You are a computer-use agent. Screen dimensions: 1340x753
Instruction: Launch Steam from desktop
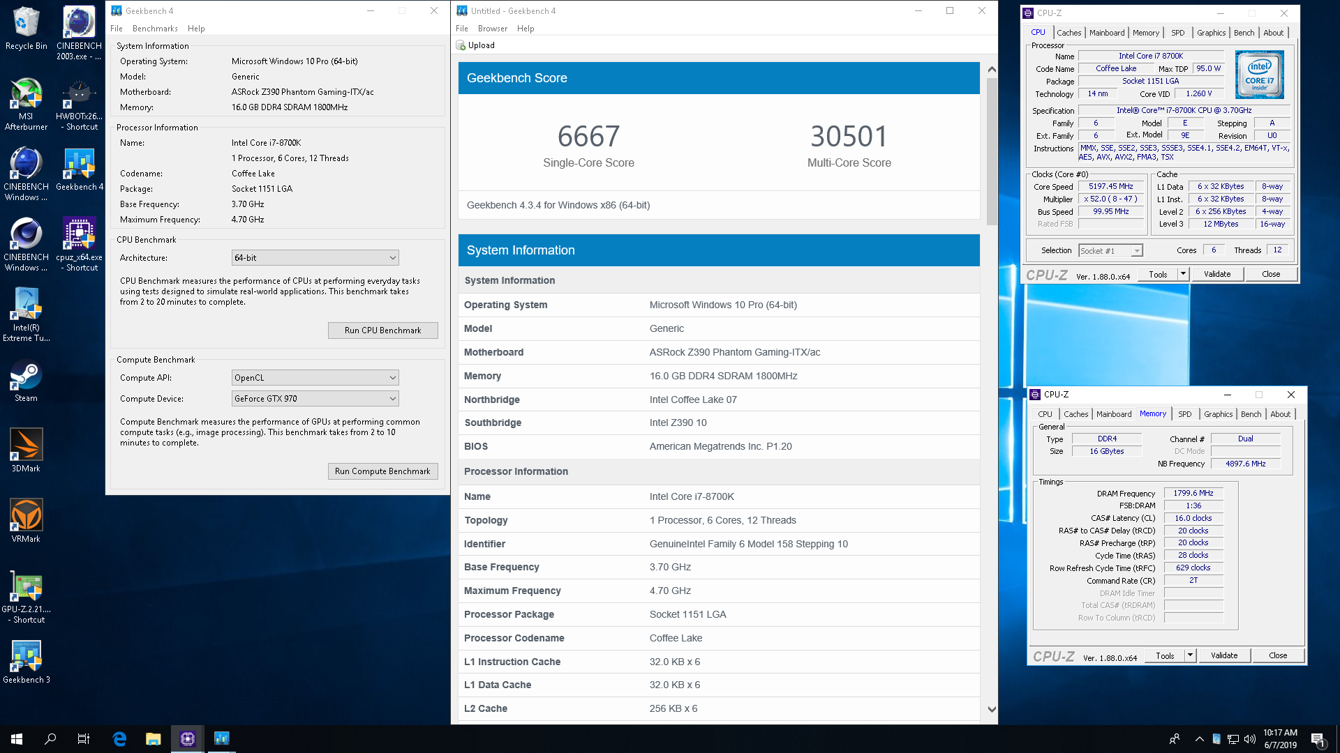pos(26,381)
